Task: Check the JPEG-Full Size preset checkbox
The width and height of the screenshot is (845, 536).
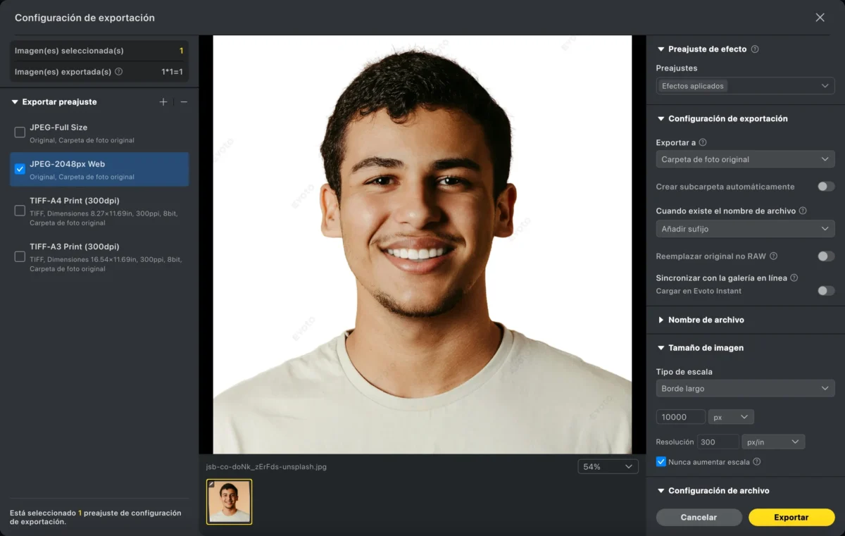Action: click(20, 132)
